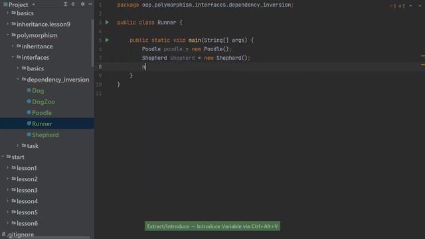Image resolution: width=425 pixels, height=239 pixels.
Task: Click the Shepherd variable declaration line
Action: (x=196, y=58)
